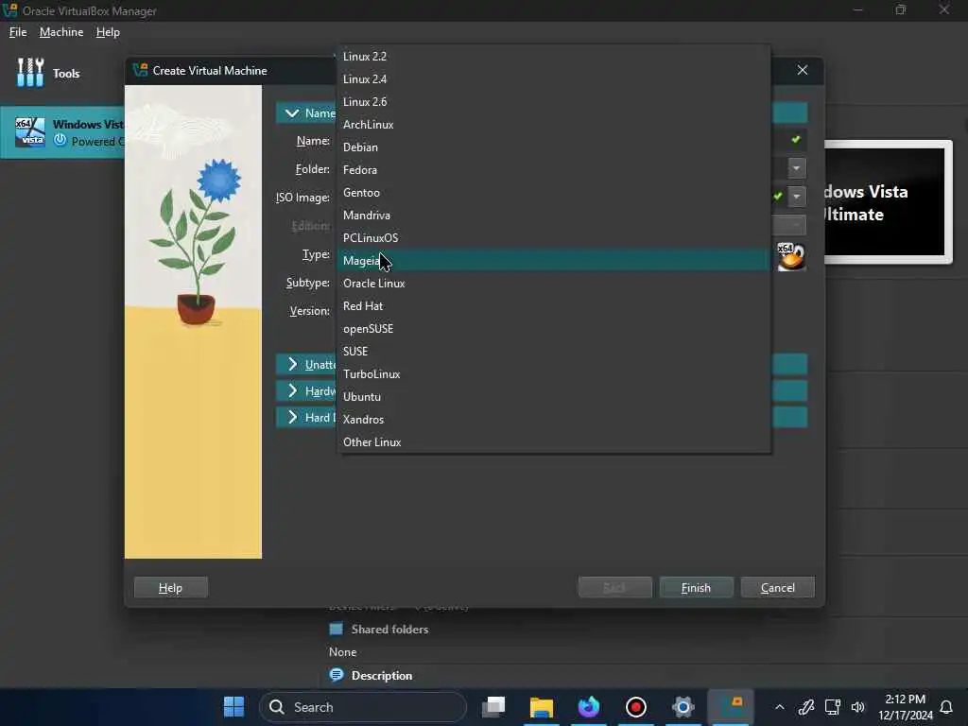Select Xandros as the subtype
968x726 pixels.
[553, 420]
